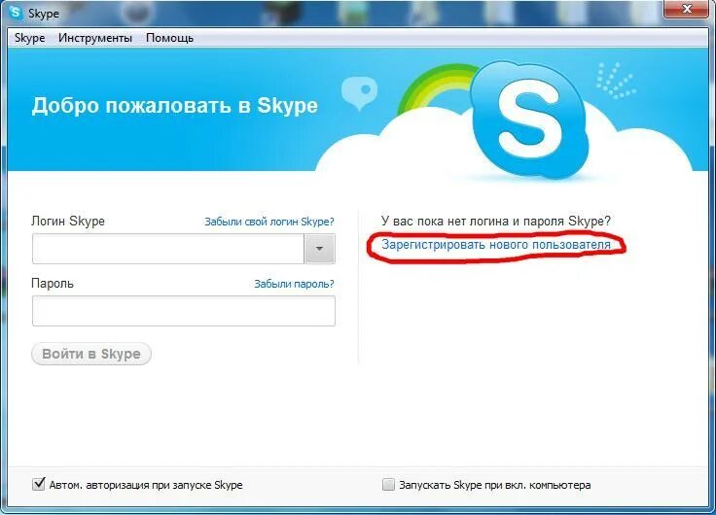Expand the login name dropdown arrow

[x=320, y=249]
